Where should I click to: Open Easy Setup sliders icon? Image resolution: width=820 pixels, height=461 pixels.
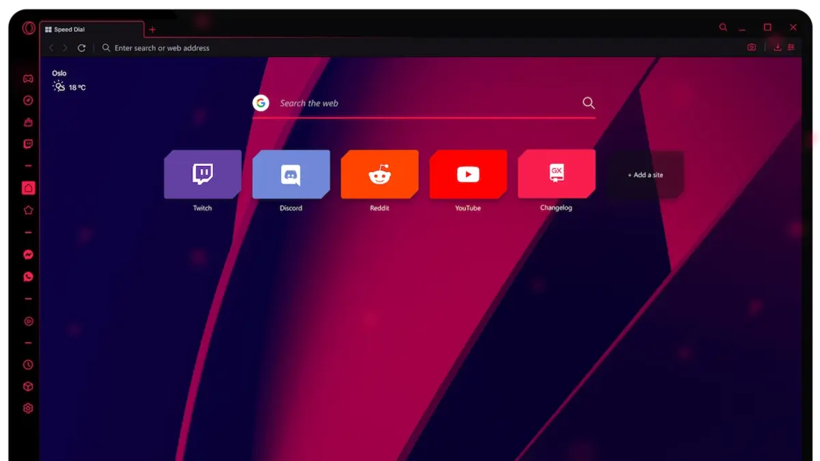[791, 47]
